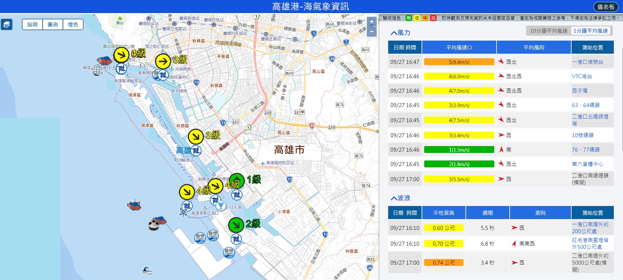Sort by 平均風速 column header
Screen dimensions: 623x280
coord(459,47)
